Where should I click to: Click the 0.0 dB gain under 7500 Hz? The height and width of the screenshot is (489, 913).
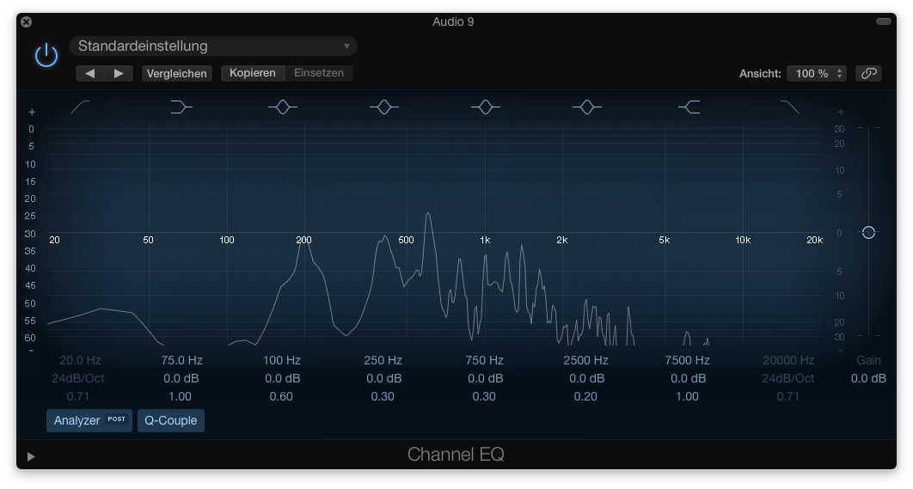tap(688, 378)
